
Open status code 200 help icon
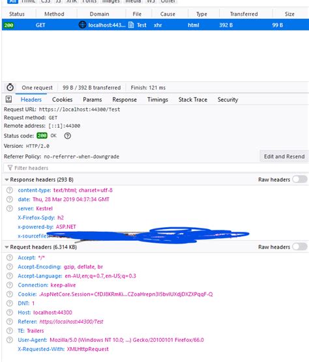click(x=68, y=135)
